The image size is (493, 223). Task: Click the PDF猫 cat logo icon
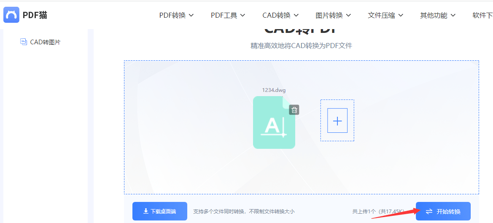(x=11, y=15)
